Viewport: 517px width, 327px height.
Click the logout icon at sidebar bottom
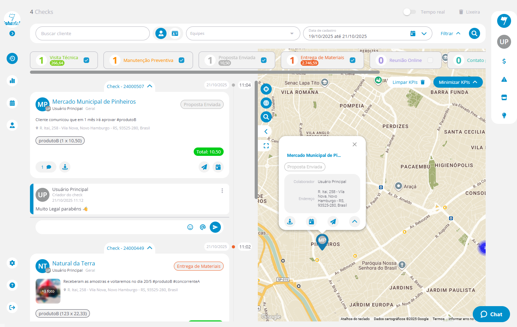click(x=12, y=308)
